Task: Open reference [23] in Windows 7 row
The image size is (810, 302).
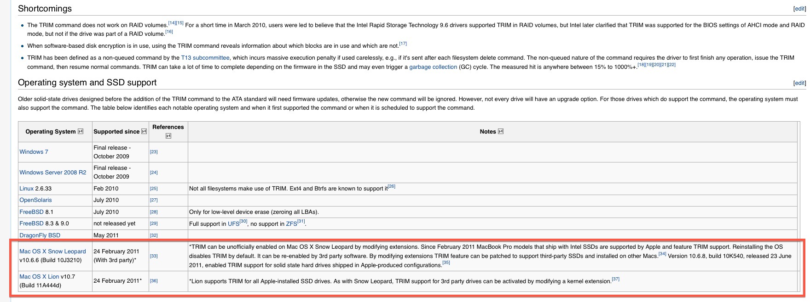Action: click(x=154, y=152)
